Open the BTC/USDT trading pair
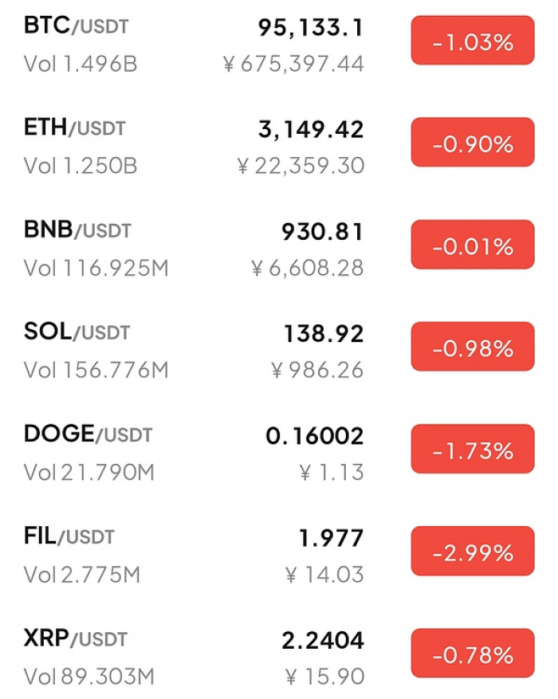Image resolution: width=558 pixels, height=699 pixels. (76, 26)
